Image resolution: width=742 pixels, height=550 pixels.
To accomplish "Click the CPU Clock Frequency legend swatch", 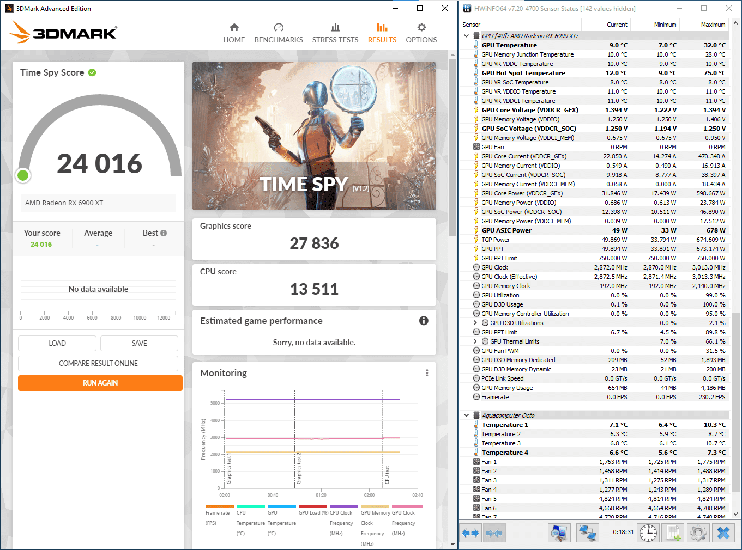I will (x=344, y=506).
